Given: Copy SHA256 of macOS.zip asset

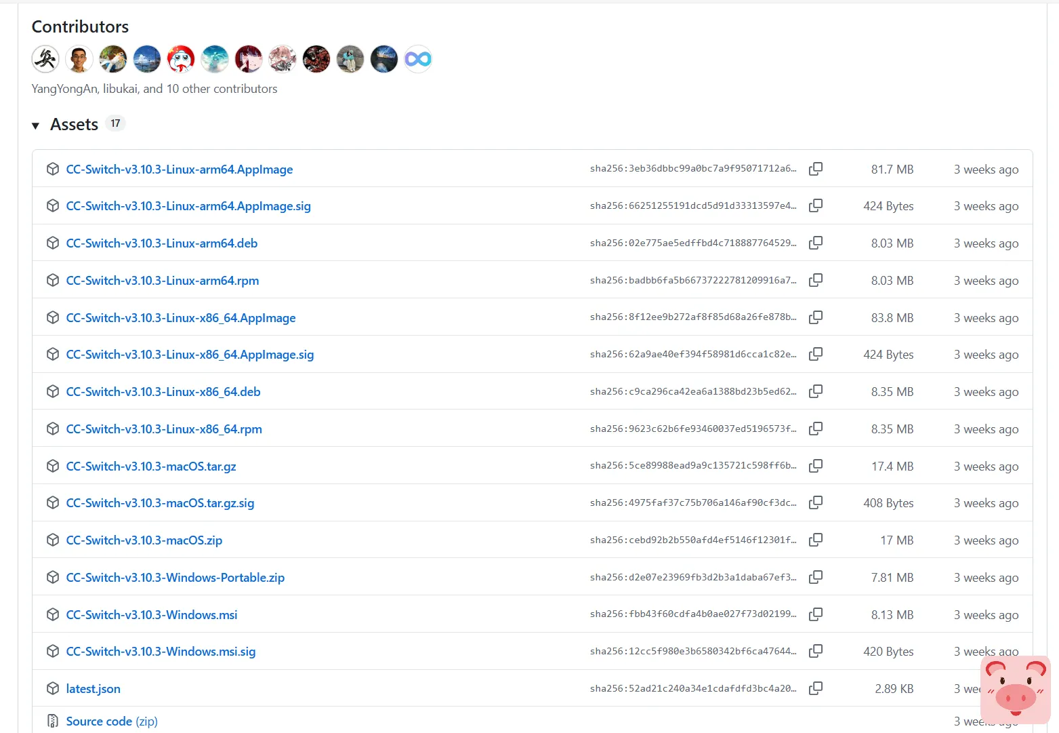Looking at the screenshot, I should click(x=816, y=540).
